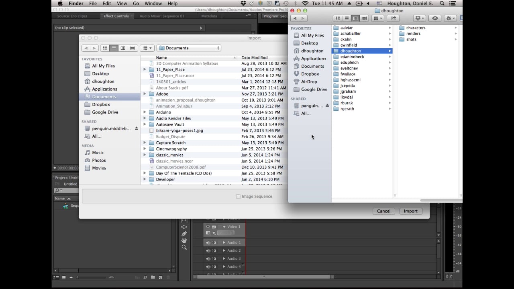This screenshot has height=289, width=514.
Task: Open the Dropbox toolbar menu in Finder window
Action: tap(420, 18)
